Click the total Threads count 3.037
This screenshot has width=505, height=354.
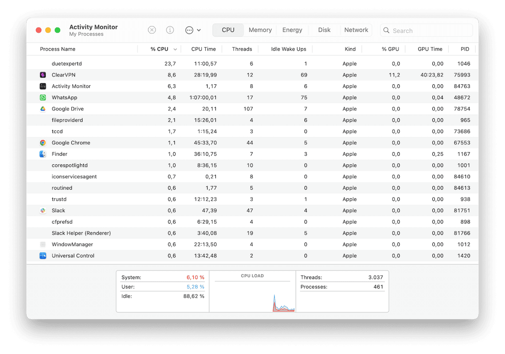[375, 277]
